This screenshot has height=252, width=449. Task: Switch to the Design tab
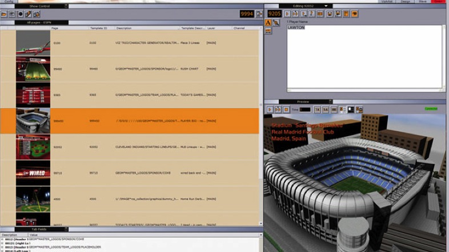(405, 2)
